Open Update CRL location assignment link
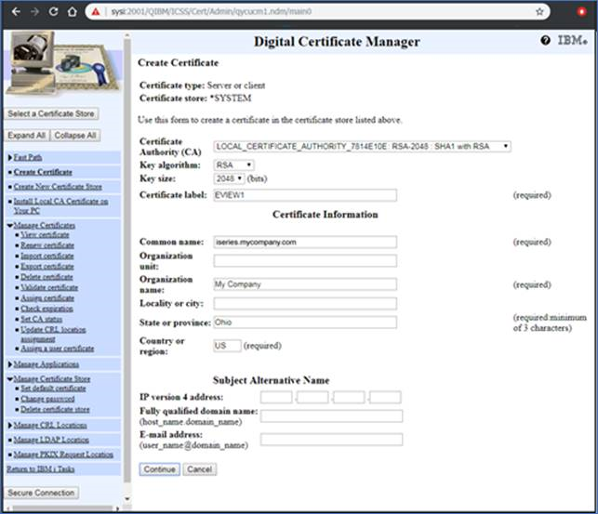 53,335
